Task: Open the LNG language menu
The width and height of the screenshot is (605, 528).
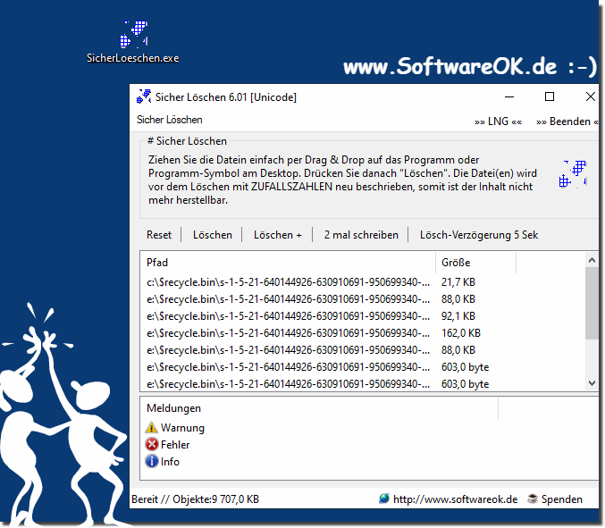Action: [x=498, y=122]
